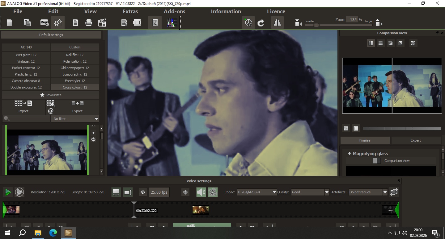Screen dimensions: 445x239
Task: Open the Add-ons menu
Action: [x=175, y=11]
